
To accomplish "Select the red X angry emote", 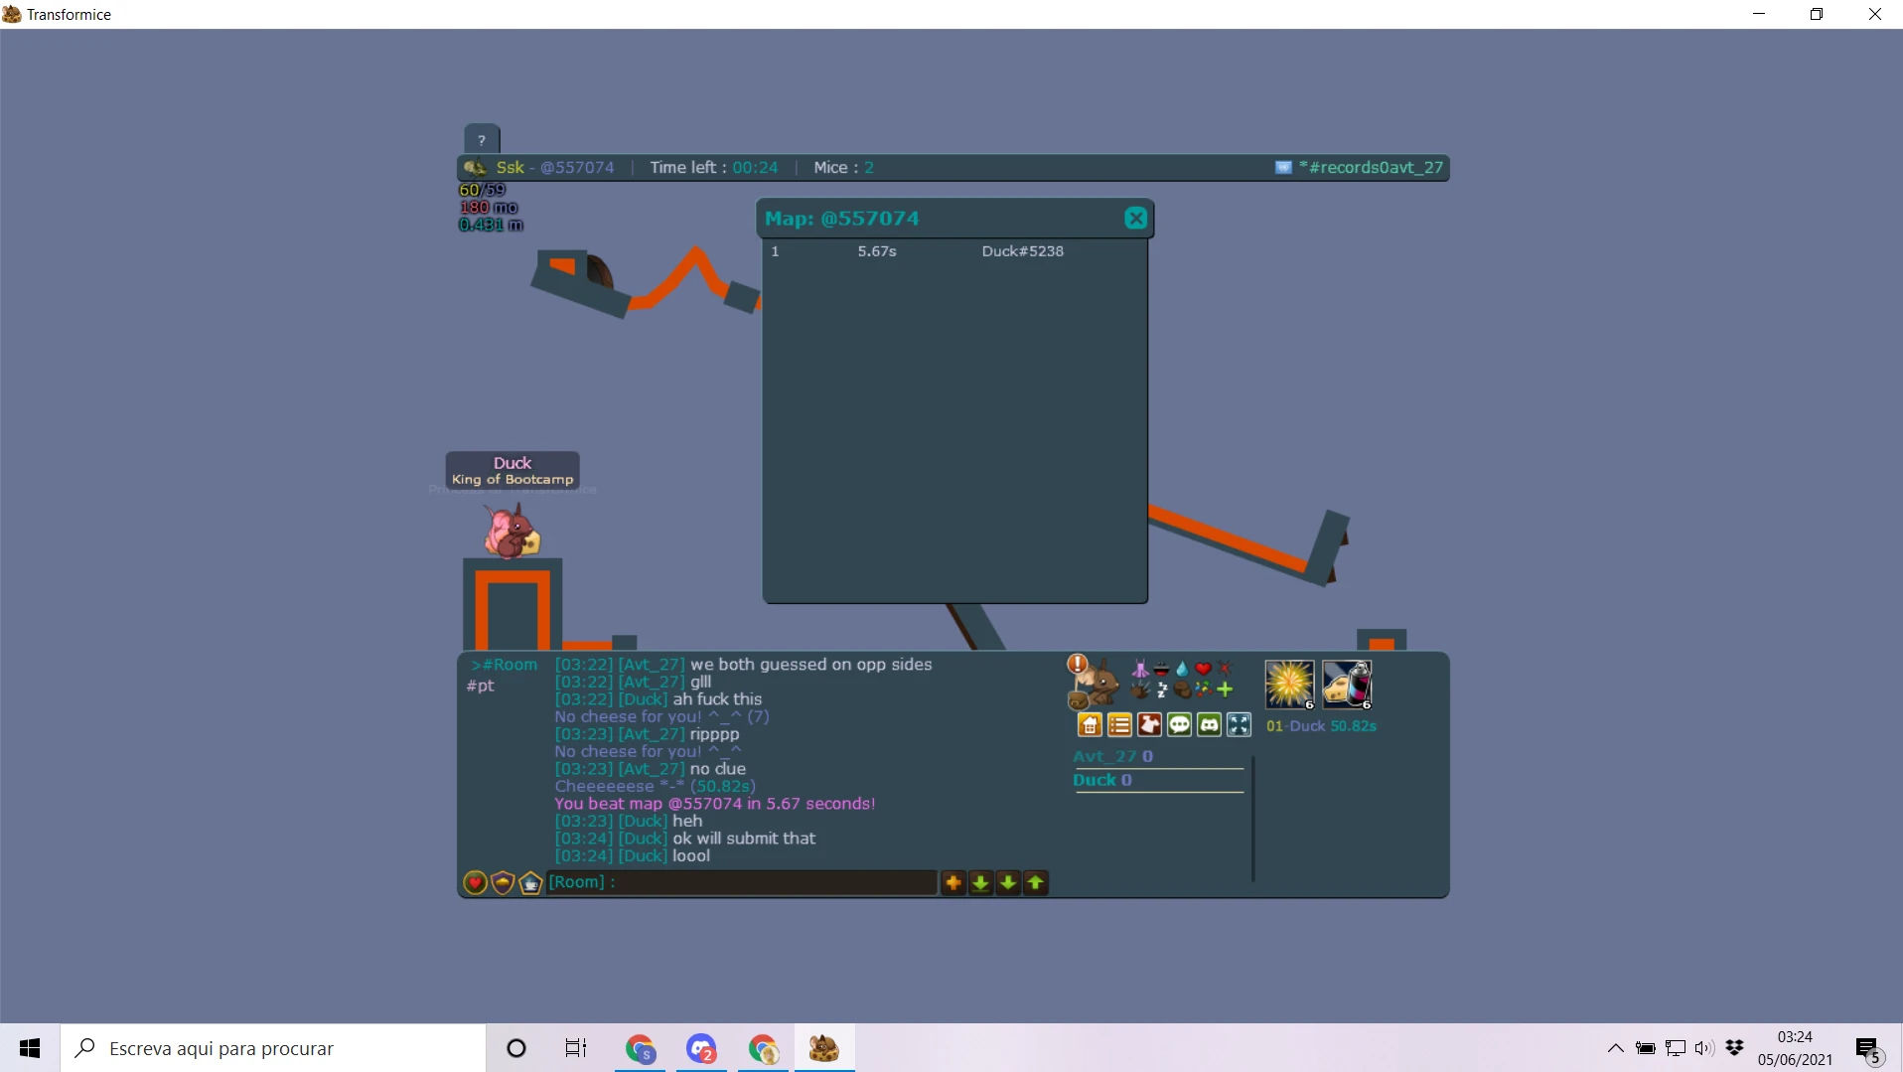I will click(1224, 669).
